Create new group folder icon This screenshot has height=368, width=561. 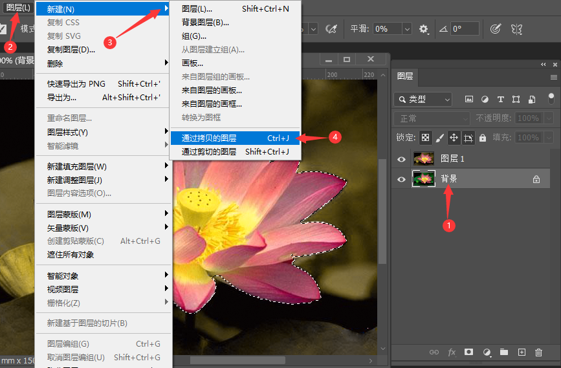pyautogui.click(x=504, y=352)
